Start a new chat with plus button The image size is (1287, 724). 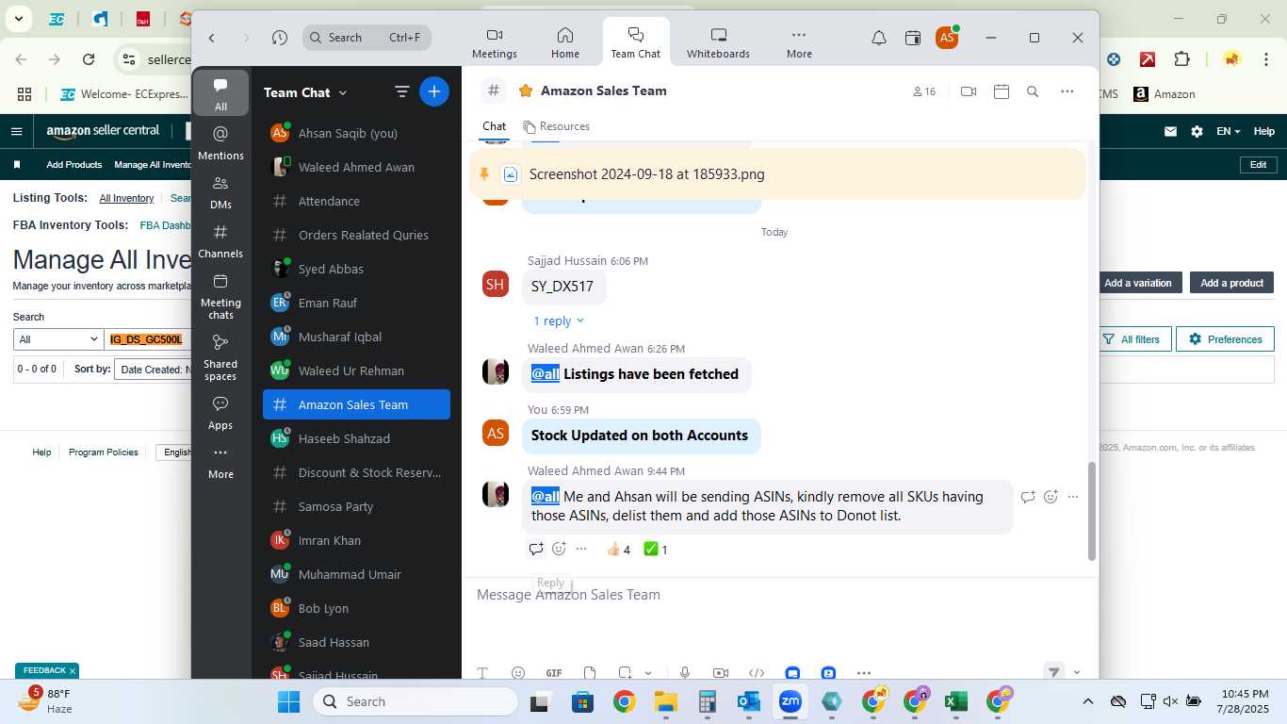(x=434, y=91)
